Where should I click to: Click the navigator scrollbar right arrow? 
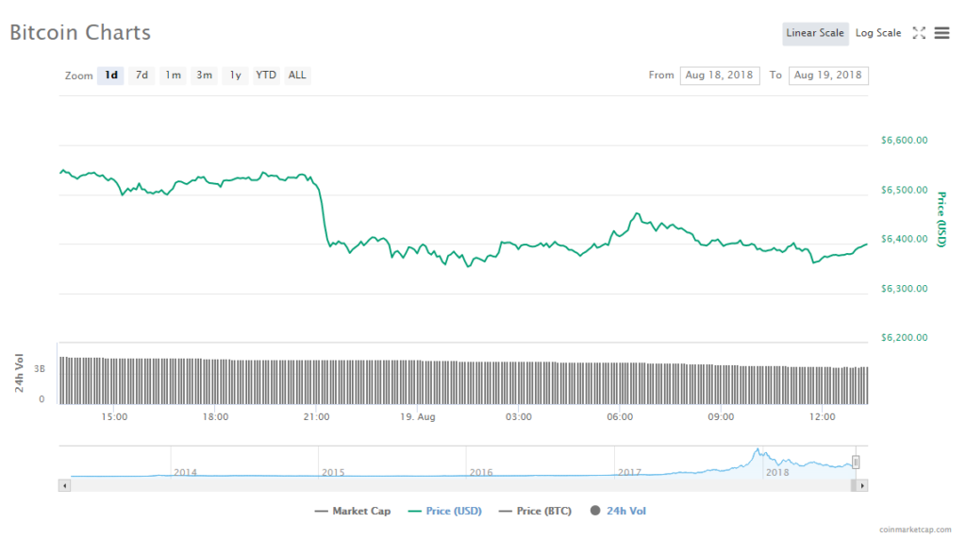tap(861, 485)
